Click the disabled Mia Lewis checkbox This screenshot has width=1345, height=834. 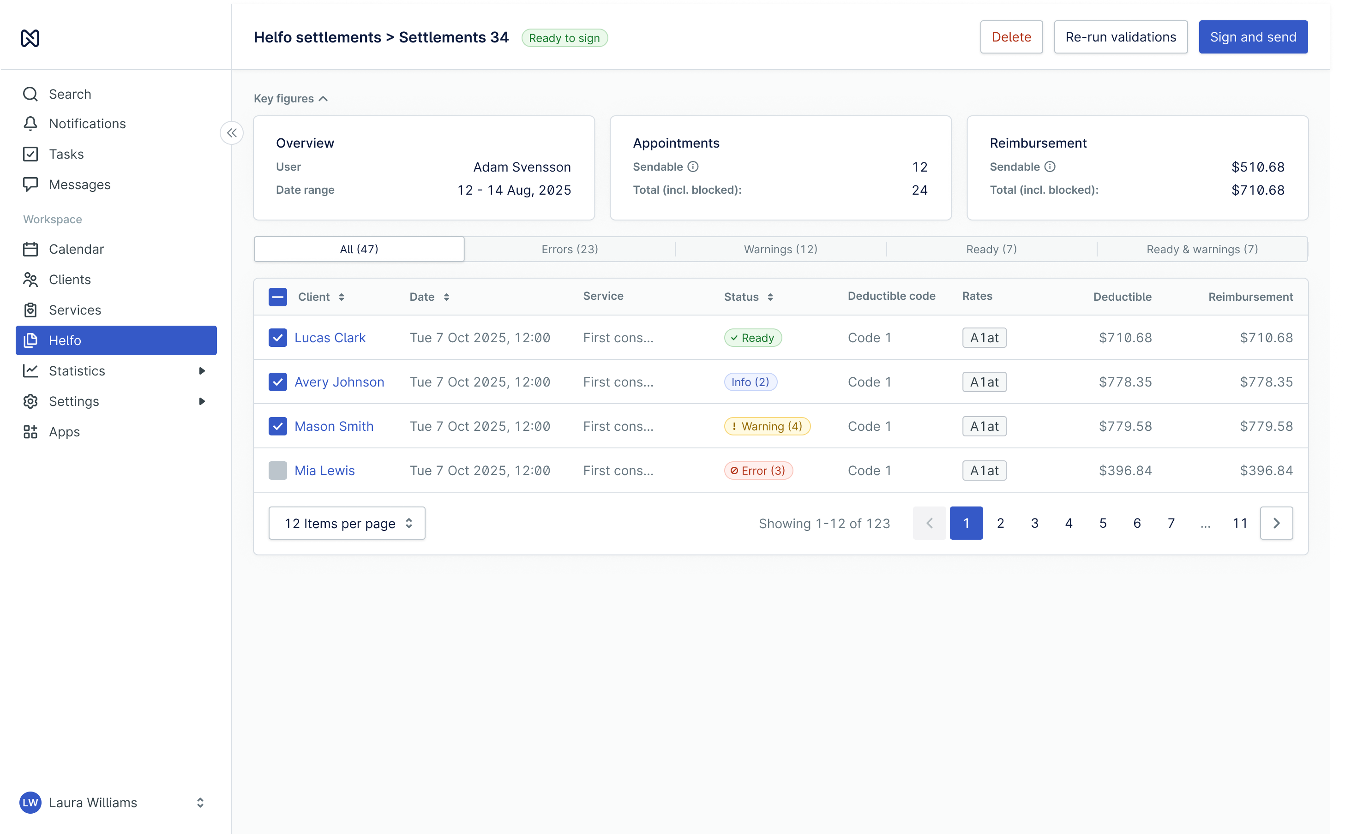pos(277,471)
